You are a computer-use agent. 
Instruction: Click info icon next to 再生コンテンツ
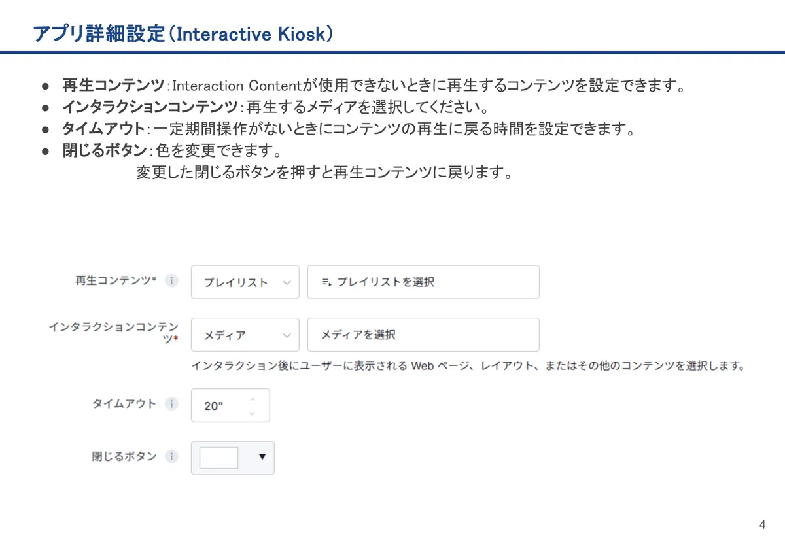click(171, 280)
